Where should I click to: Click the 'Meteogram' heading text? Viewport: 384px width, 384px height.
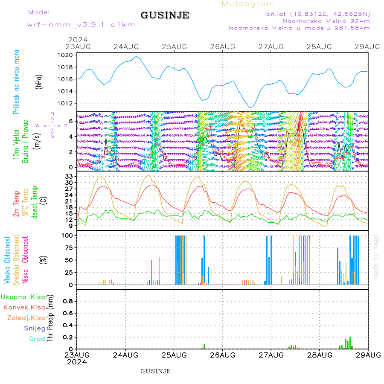tap(248, 4)
